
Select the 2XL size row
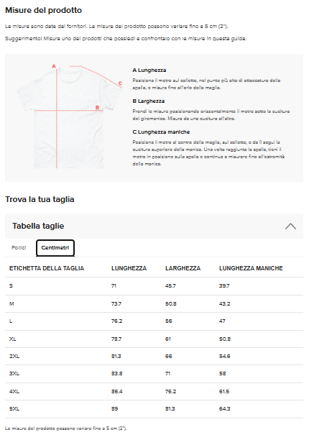click(154, 357)
